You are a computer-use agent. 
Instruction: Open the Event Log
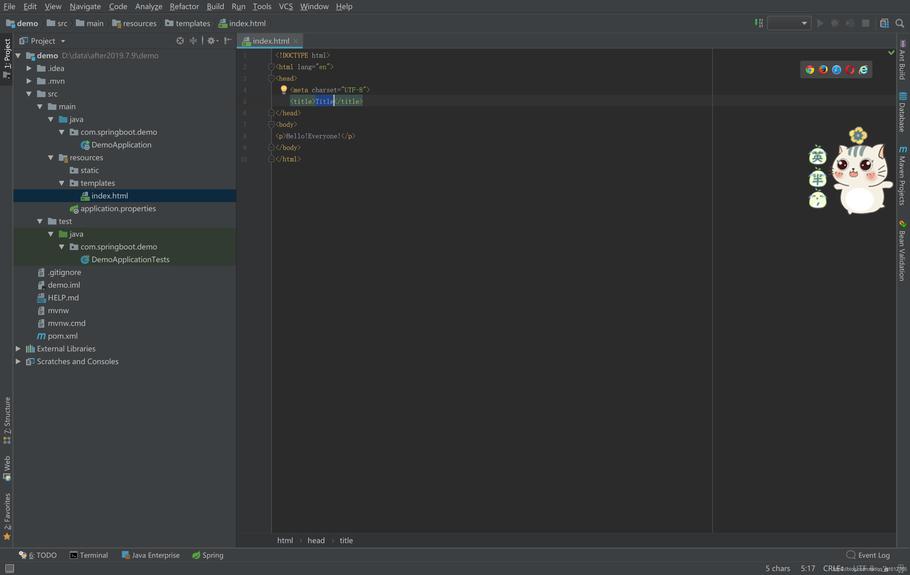(868, 555)
